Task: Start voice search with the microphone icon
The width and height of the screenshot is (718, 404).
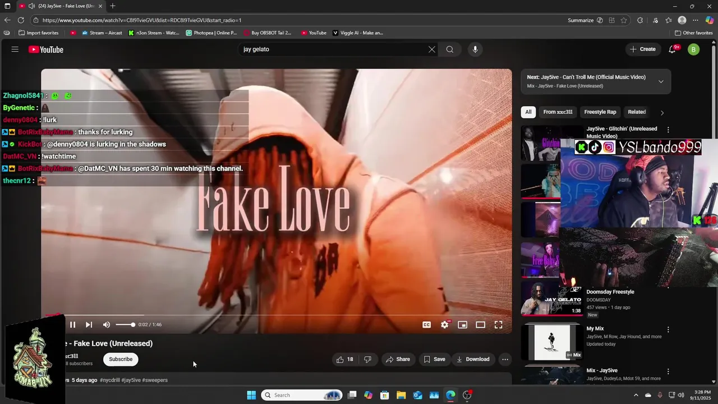Action: pyautogui.click(x=475, y=49)
